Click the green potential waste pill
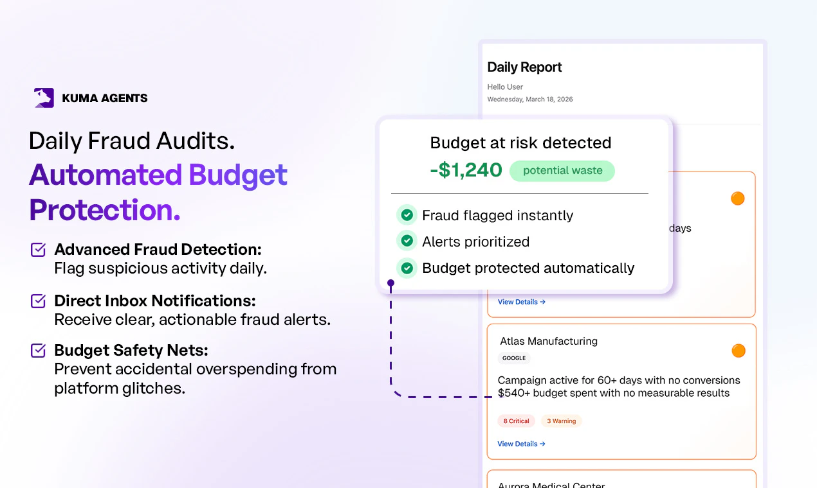 (x=562, y=171)
